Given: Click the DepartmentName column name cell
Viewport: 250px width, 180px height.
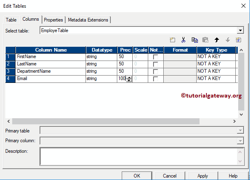Looking at the screenshot, I should 50,72.
